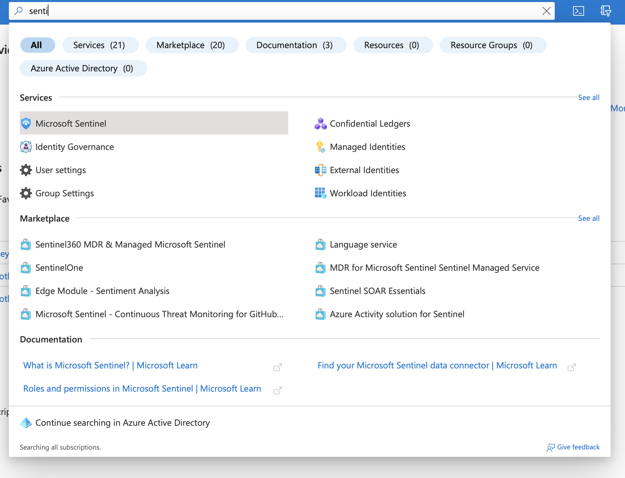Click the Workload Identities icon
This screenshot has height=478, width=625.
pos(320,193)
